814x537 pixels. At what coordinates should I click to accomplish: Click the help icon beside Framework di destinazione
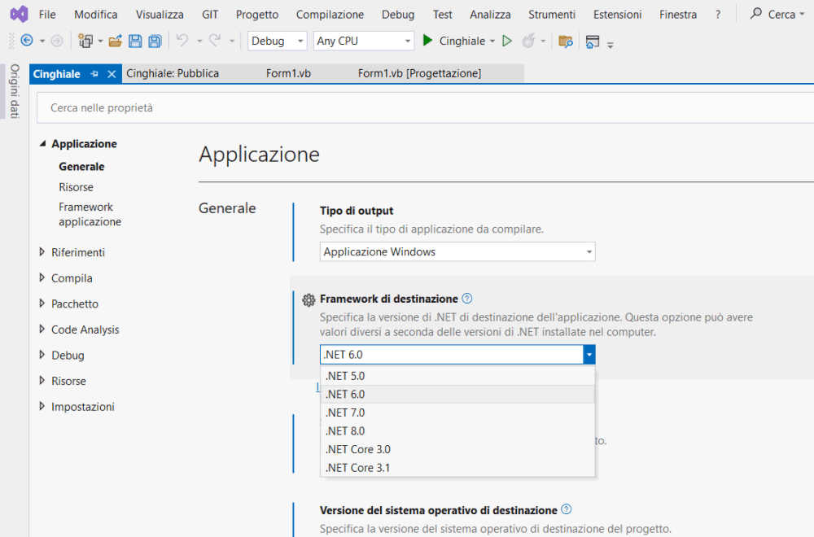tap(467, 299)
